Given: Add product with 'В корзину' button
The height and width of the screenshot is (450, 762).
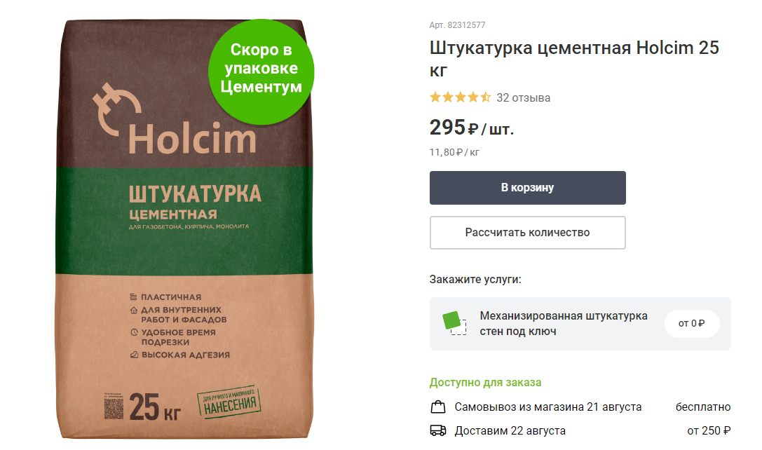Looking at the screenshot, I should click(527, 188).
